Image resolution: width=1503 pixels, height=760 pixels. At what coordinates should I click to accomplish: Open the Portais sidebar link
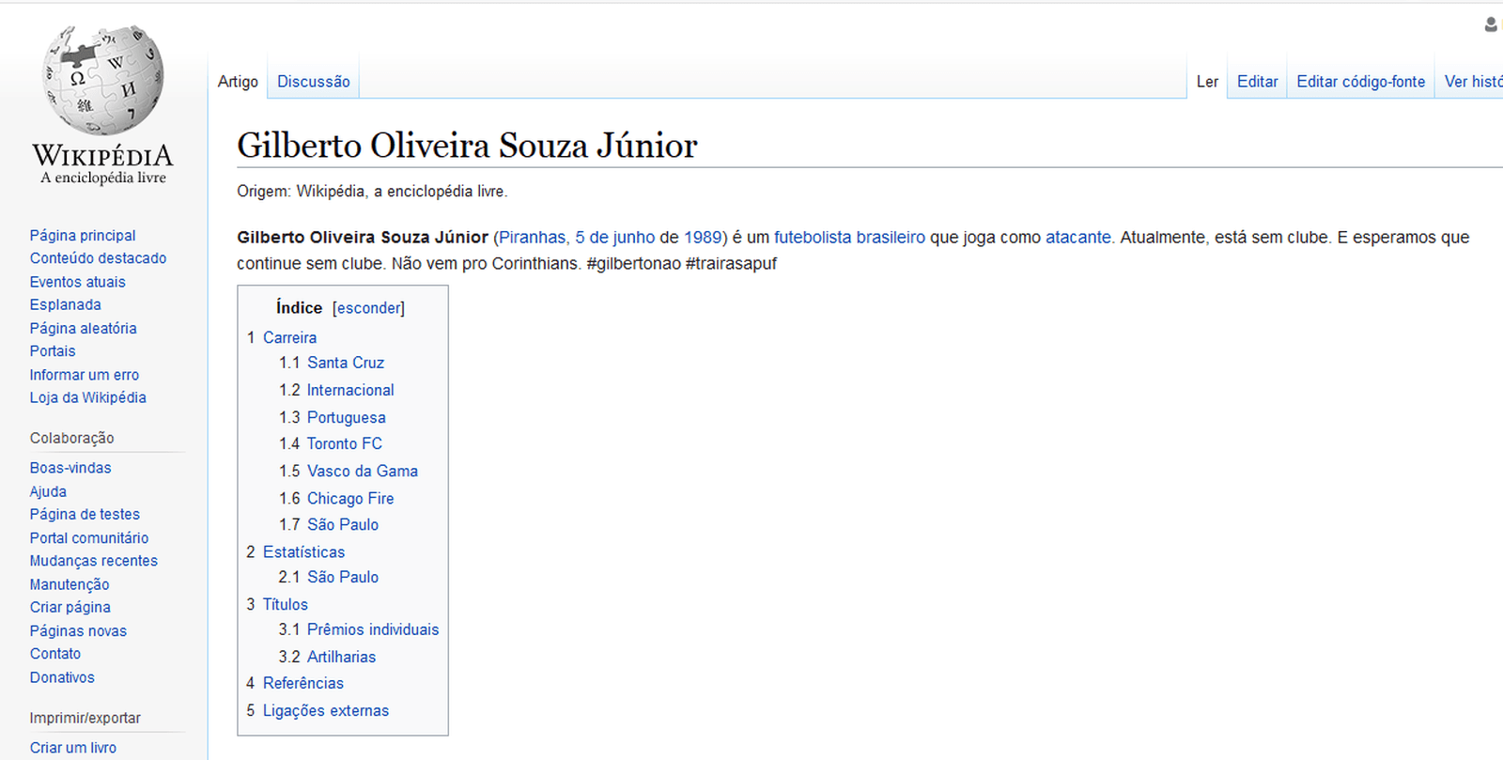coord(53,351)
